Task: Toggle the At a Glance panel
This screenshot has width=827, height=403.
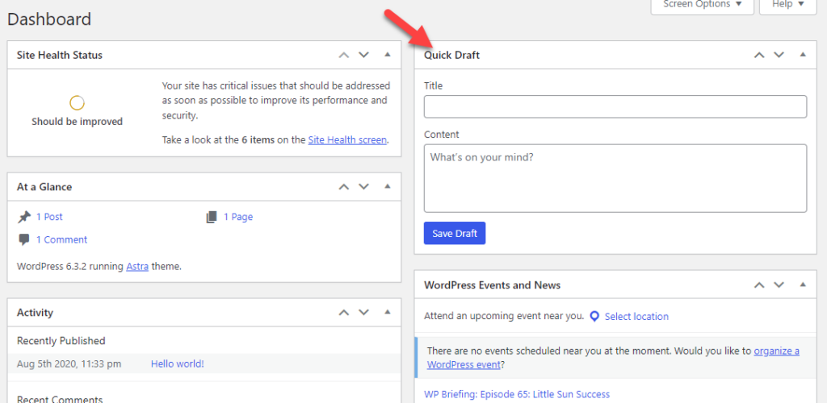Action: [x=388, y=186]
